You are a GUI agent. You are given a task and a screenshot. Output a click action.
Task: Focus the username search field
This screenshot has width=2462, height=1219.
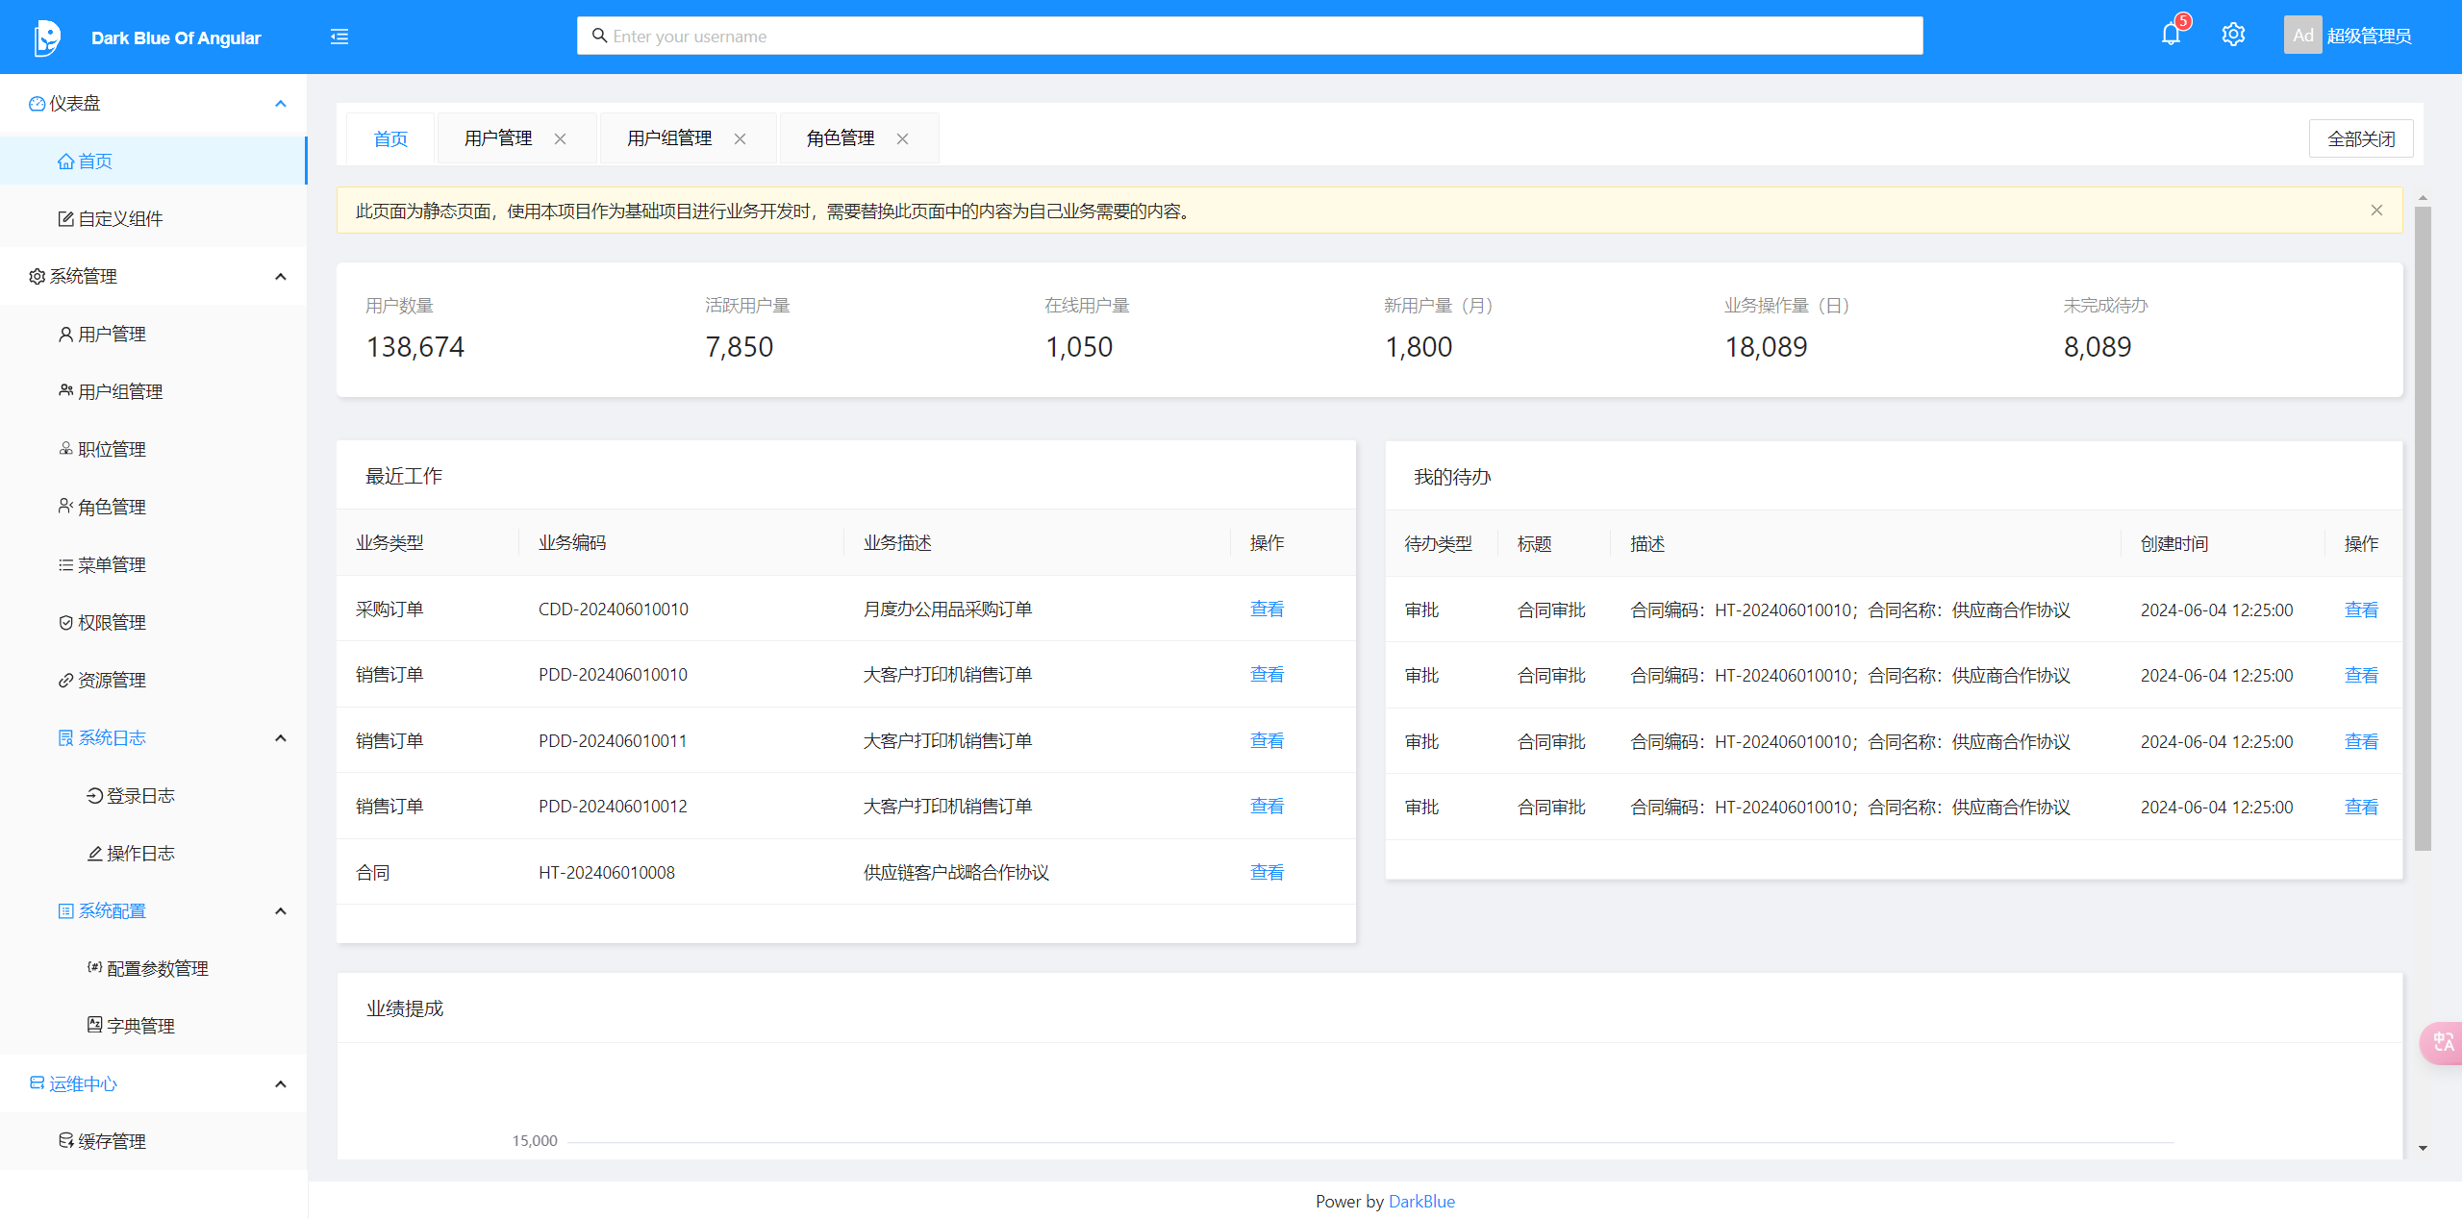coord(1250,37)
